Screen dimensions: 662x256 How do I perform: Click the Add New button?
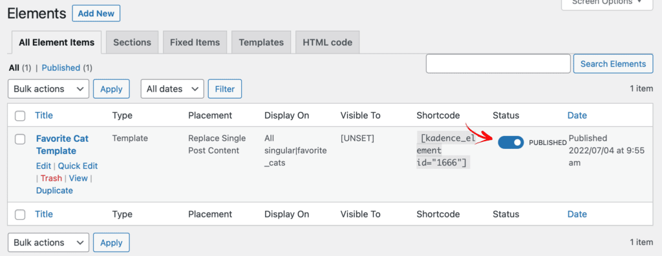(96, 13)
